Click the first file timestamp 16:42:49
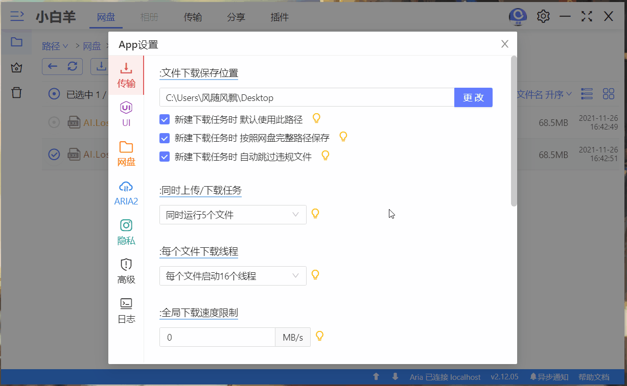The height and width of the screenshot is (386, 627). point(598,122)
